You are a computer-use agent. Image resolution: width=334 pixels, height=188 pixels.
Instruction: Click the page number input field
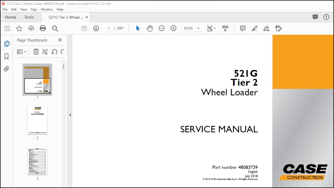pyautogui.click(x=109, y=28)
